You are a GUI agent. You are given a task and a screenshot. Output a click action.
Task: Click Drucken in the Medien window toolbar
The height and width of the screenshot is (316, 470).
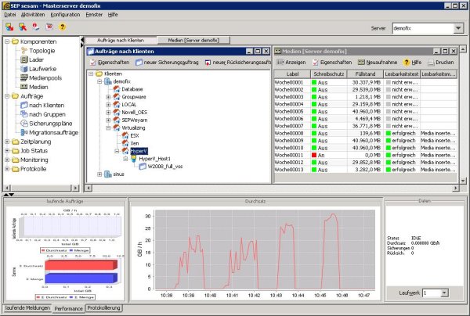click(x=440, y=63)
